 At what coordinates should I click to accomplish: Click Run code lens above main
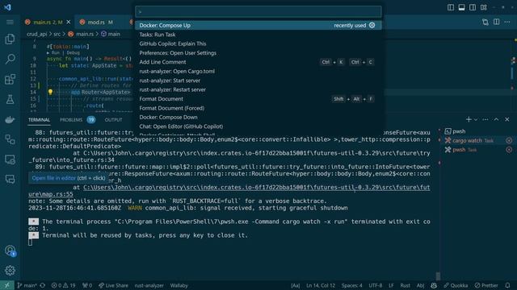click(x=56, y=52)
